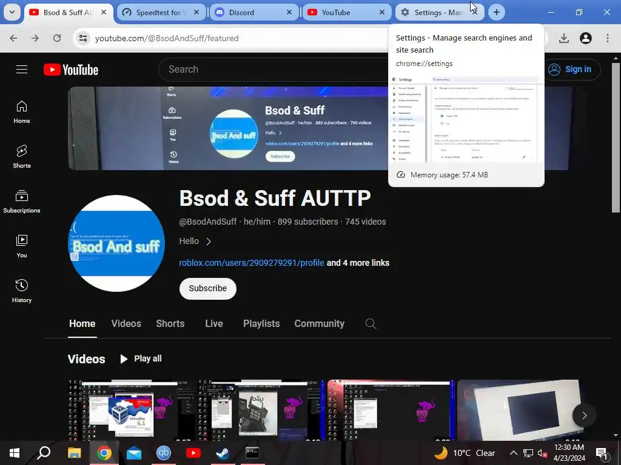The image size is (621, 465).
Task: Open Subscriptions in the sidebar
Action: coord(22,202)
